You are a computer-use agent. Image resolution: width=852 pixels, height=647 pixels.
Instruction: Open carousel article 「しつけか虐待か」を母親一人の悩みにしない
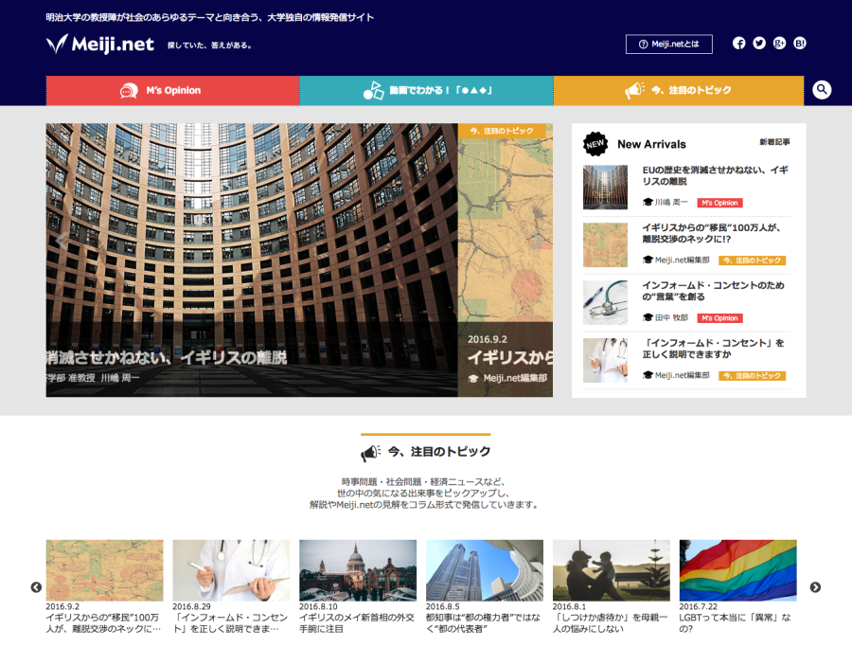pyautogui.click(x=611, y=623)
